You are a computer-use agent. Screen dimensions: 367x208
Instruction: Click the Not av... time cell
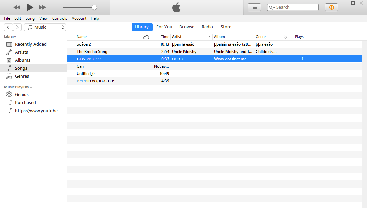point(161,66)
